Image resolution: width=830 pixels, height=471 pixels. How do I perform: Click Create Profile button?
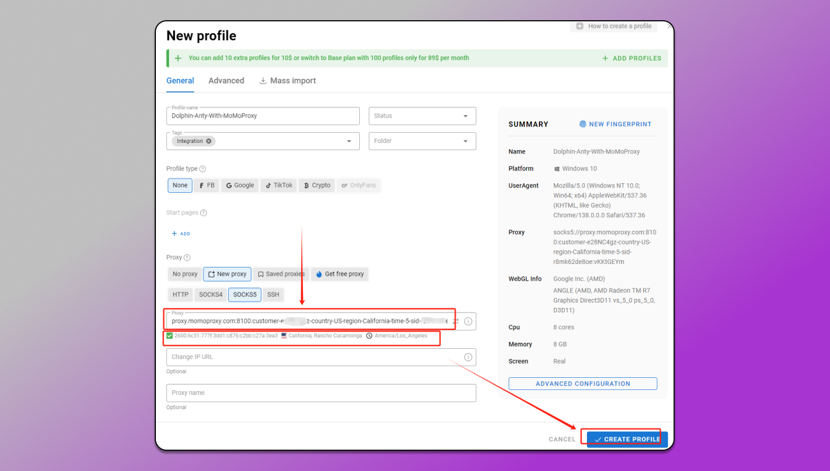(627, 440)
